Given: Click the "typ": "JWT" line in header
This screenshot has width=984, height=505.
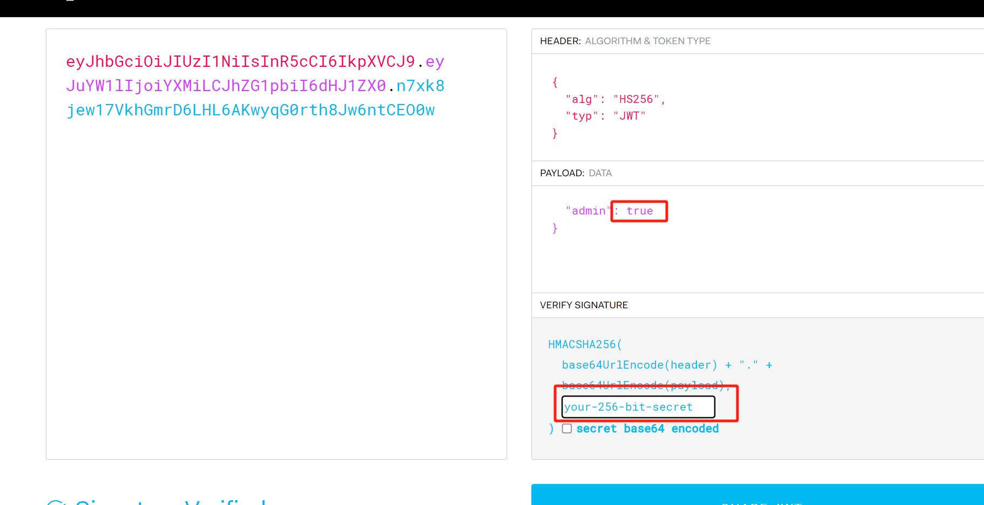Looking at the screenshot, I should [x=605, y=116].
